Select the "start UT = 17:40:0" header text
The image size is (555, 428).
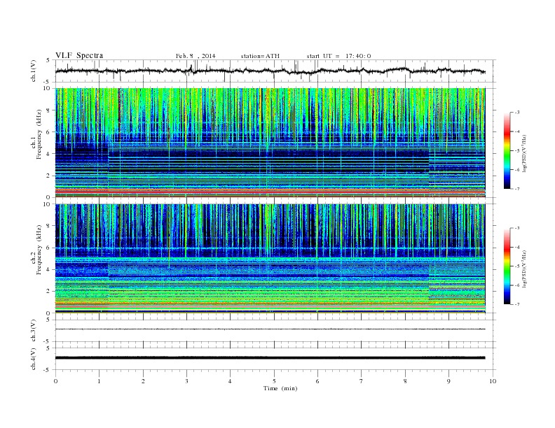click(339, 56)
